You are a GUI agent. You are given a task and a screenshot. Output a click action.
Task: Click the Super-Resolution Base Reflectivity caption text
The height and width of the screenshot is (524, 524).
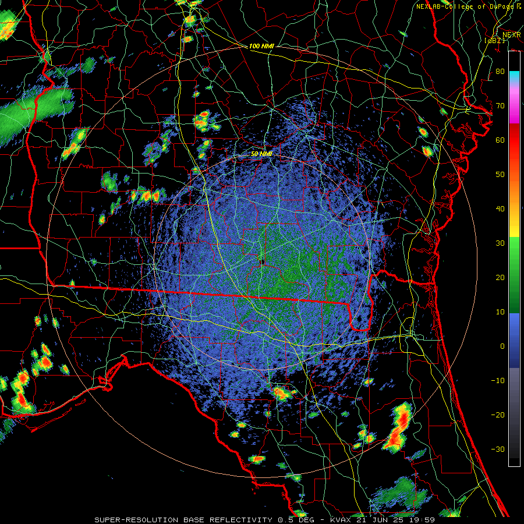pos(264,520)
